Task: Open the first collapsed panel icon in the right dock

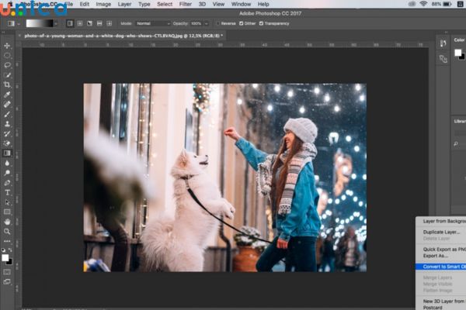Action: [443, 43]
